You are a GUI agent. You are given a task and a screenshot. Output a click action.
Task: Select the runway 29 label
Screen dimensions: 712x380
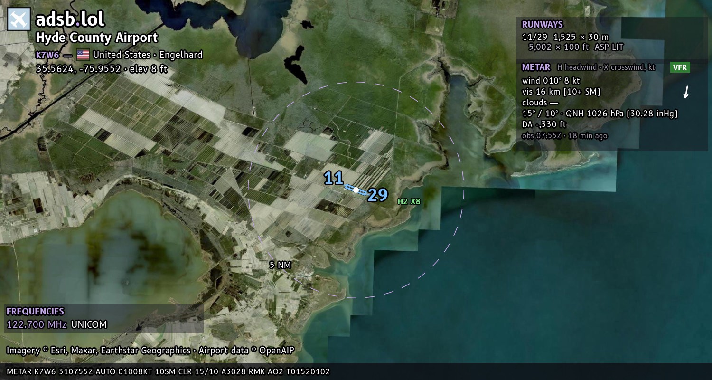coord(378,195)
